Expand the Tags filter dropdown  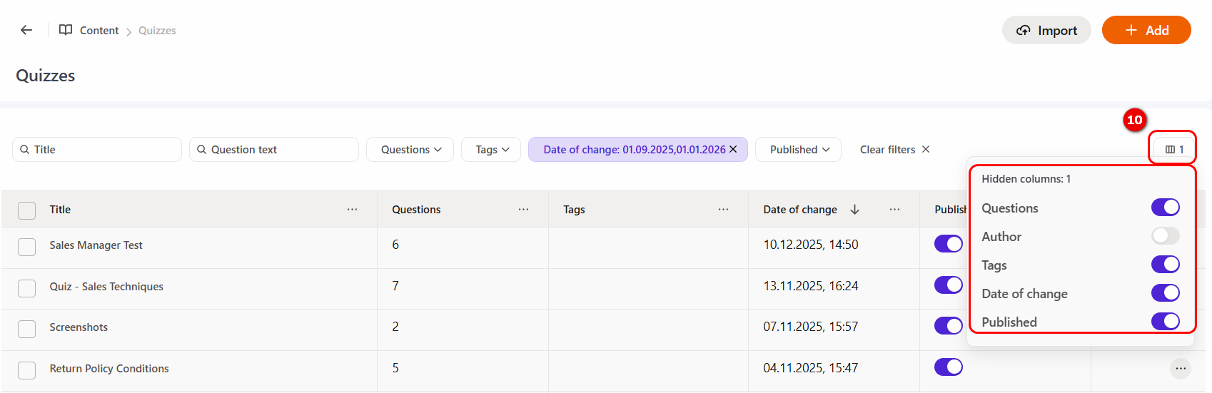click(x=492, y=149)
